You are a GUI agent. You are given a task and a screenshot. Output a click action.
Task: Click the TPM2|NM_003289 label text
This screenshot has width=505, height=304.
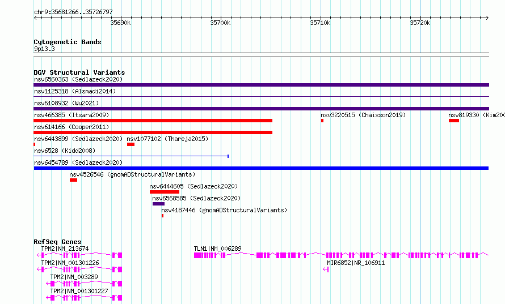[74, 277]
